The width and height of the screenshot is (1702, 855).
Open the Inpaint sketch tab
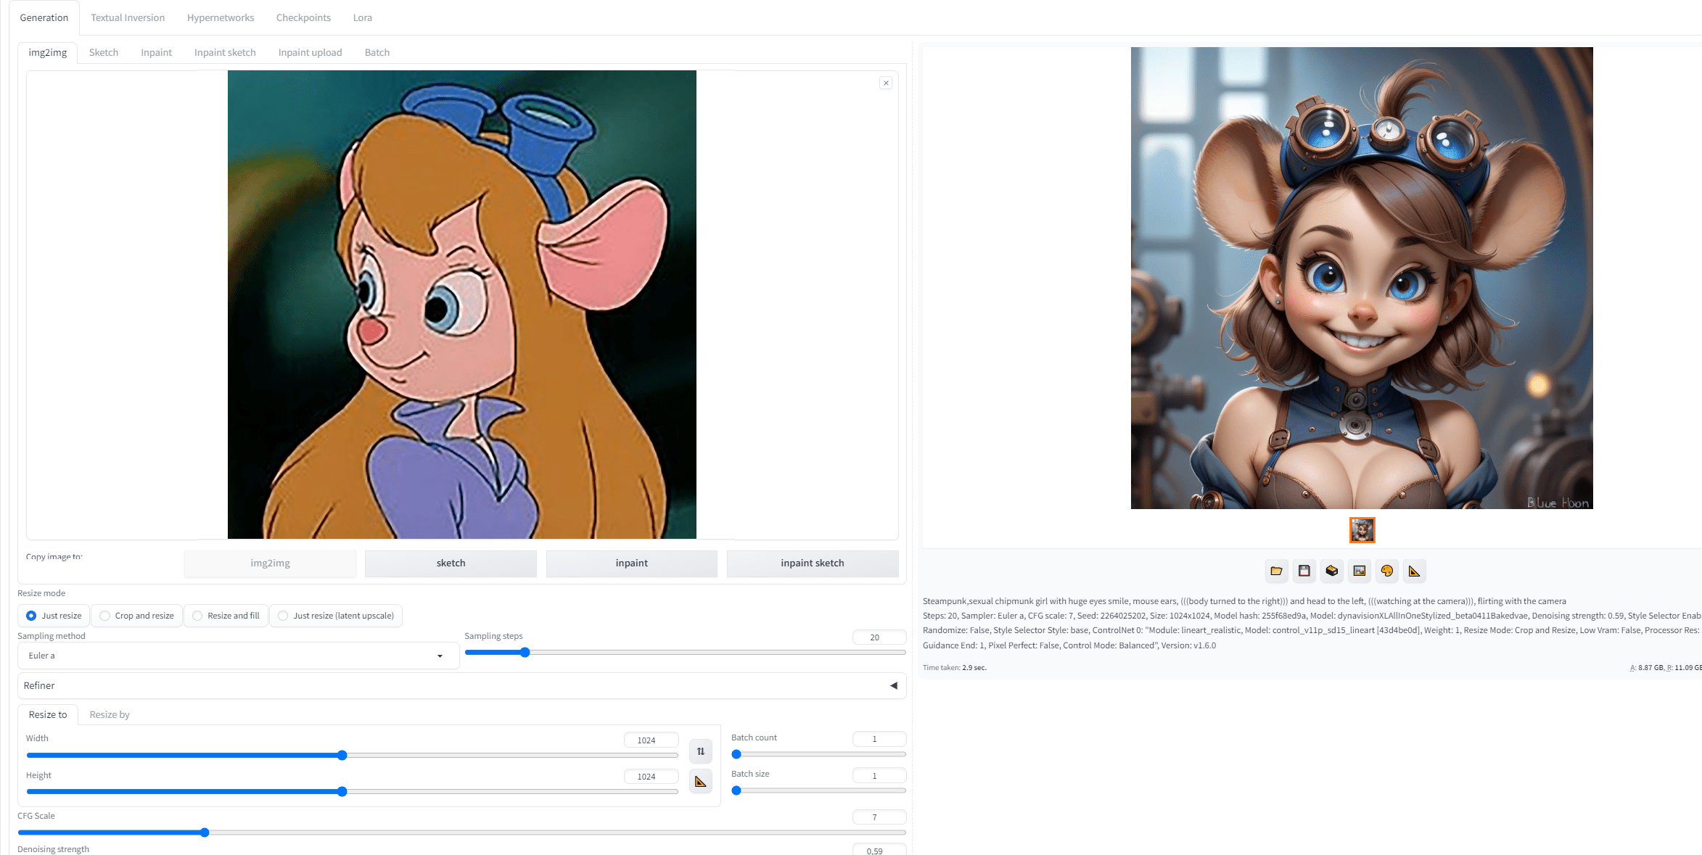(x=225, y=52)
